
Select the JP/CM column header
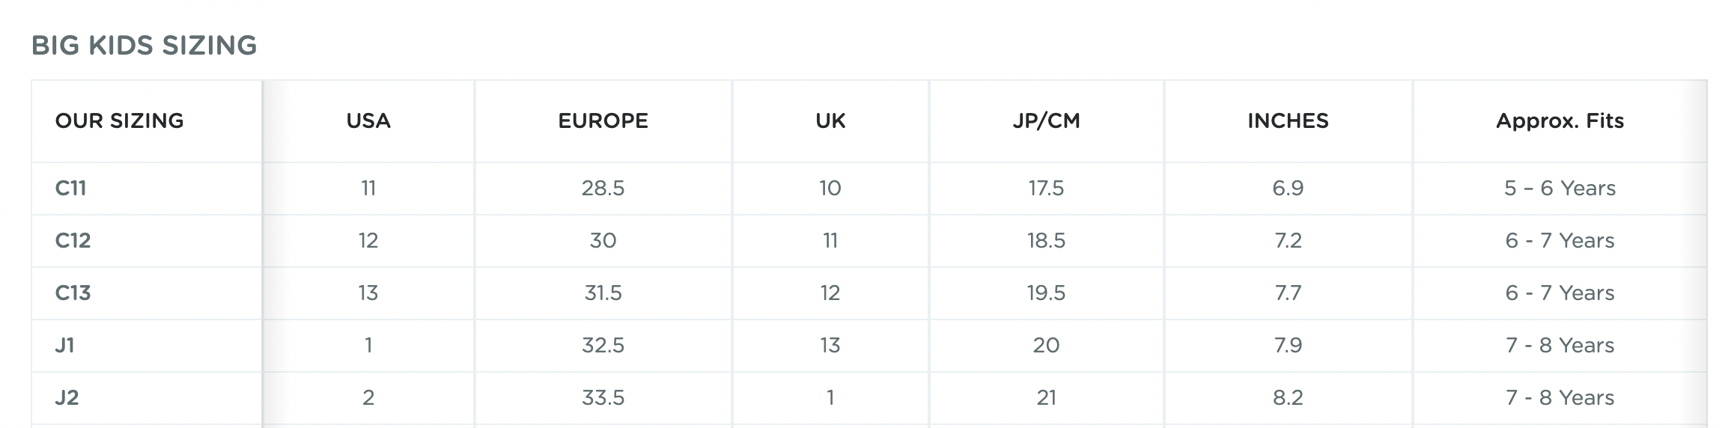click(x=1046, y=120)
